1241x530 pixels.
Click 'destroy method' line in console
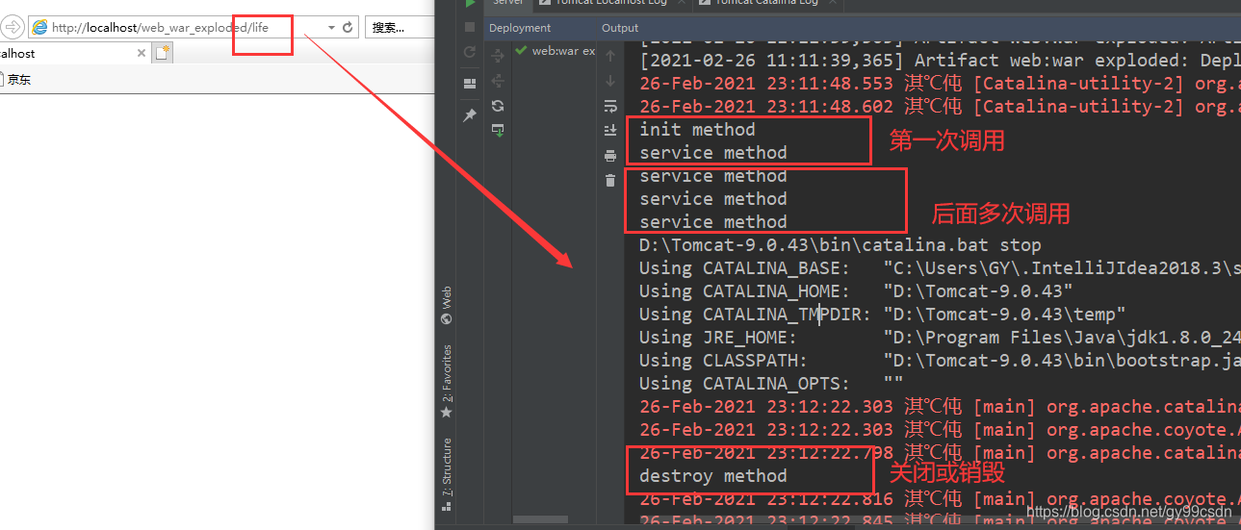click(713, 476)
